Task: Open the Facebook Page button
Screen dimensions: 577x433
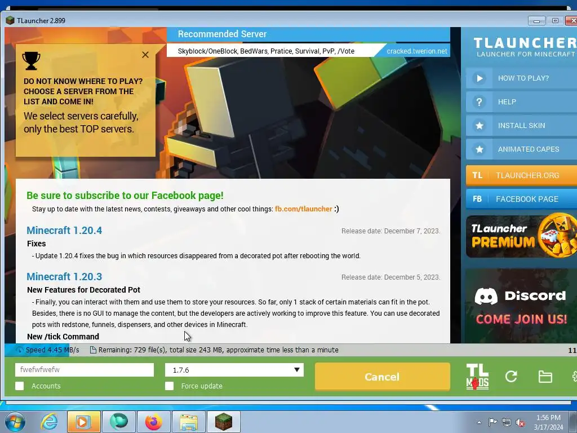Action: click(521, 199)
